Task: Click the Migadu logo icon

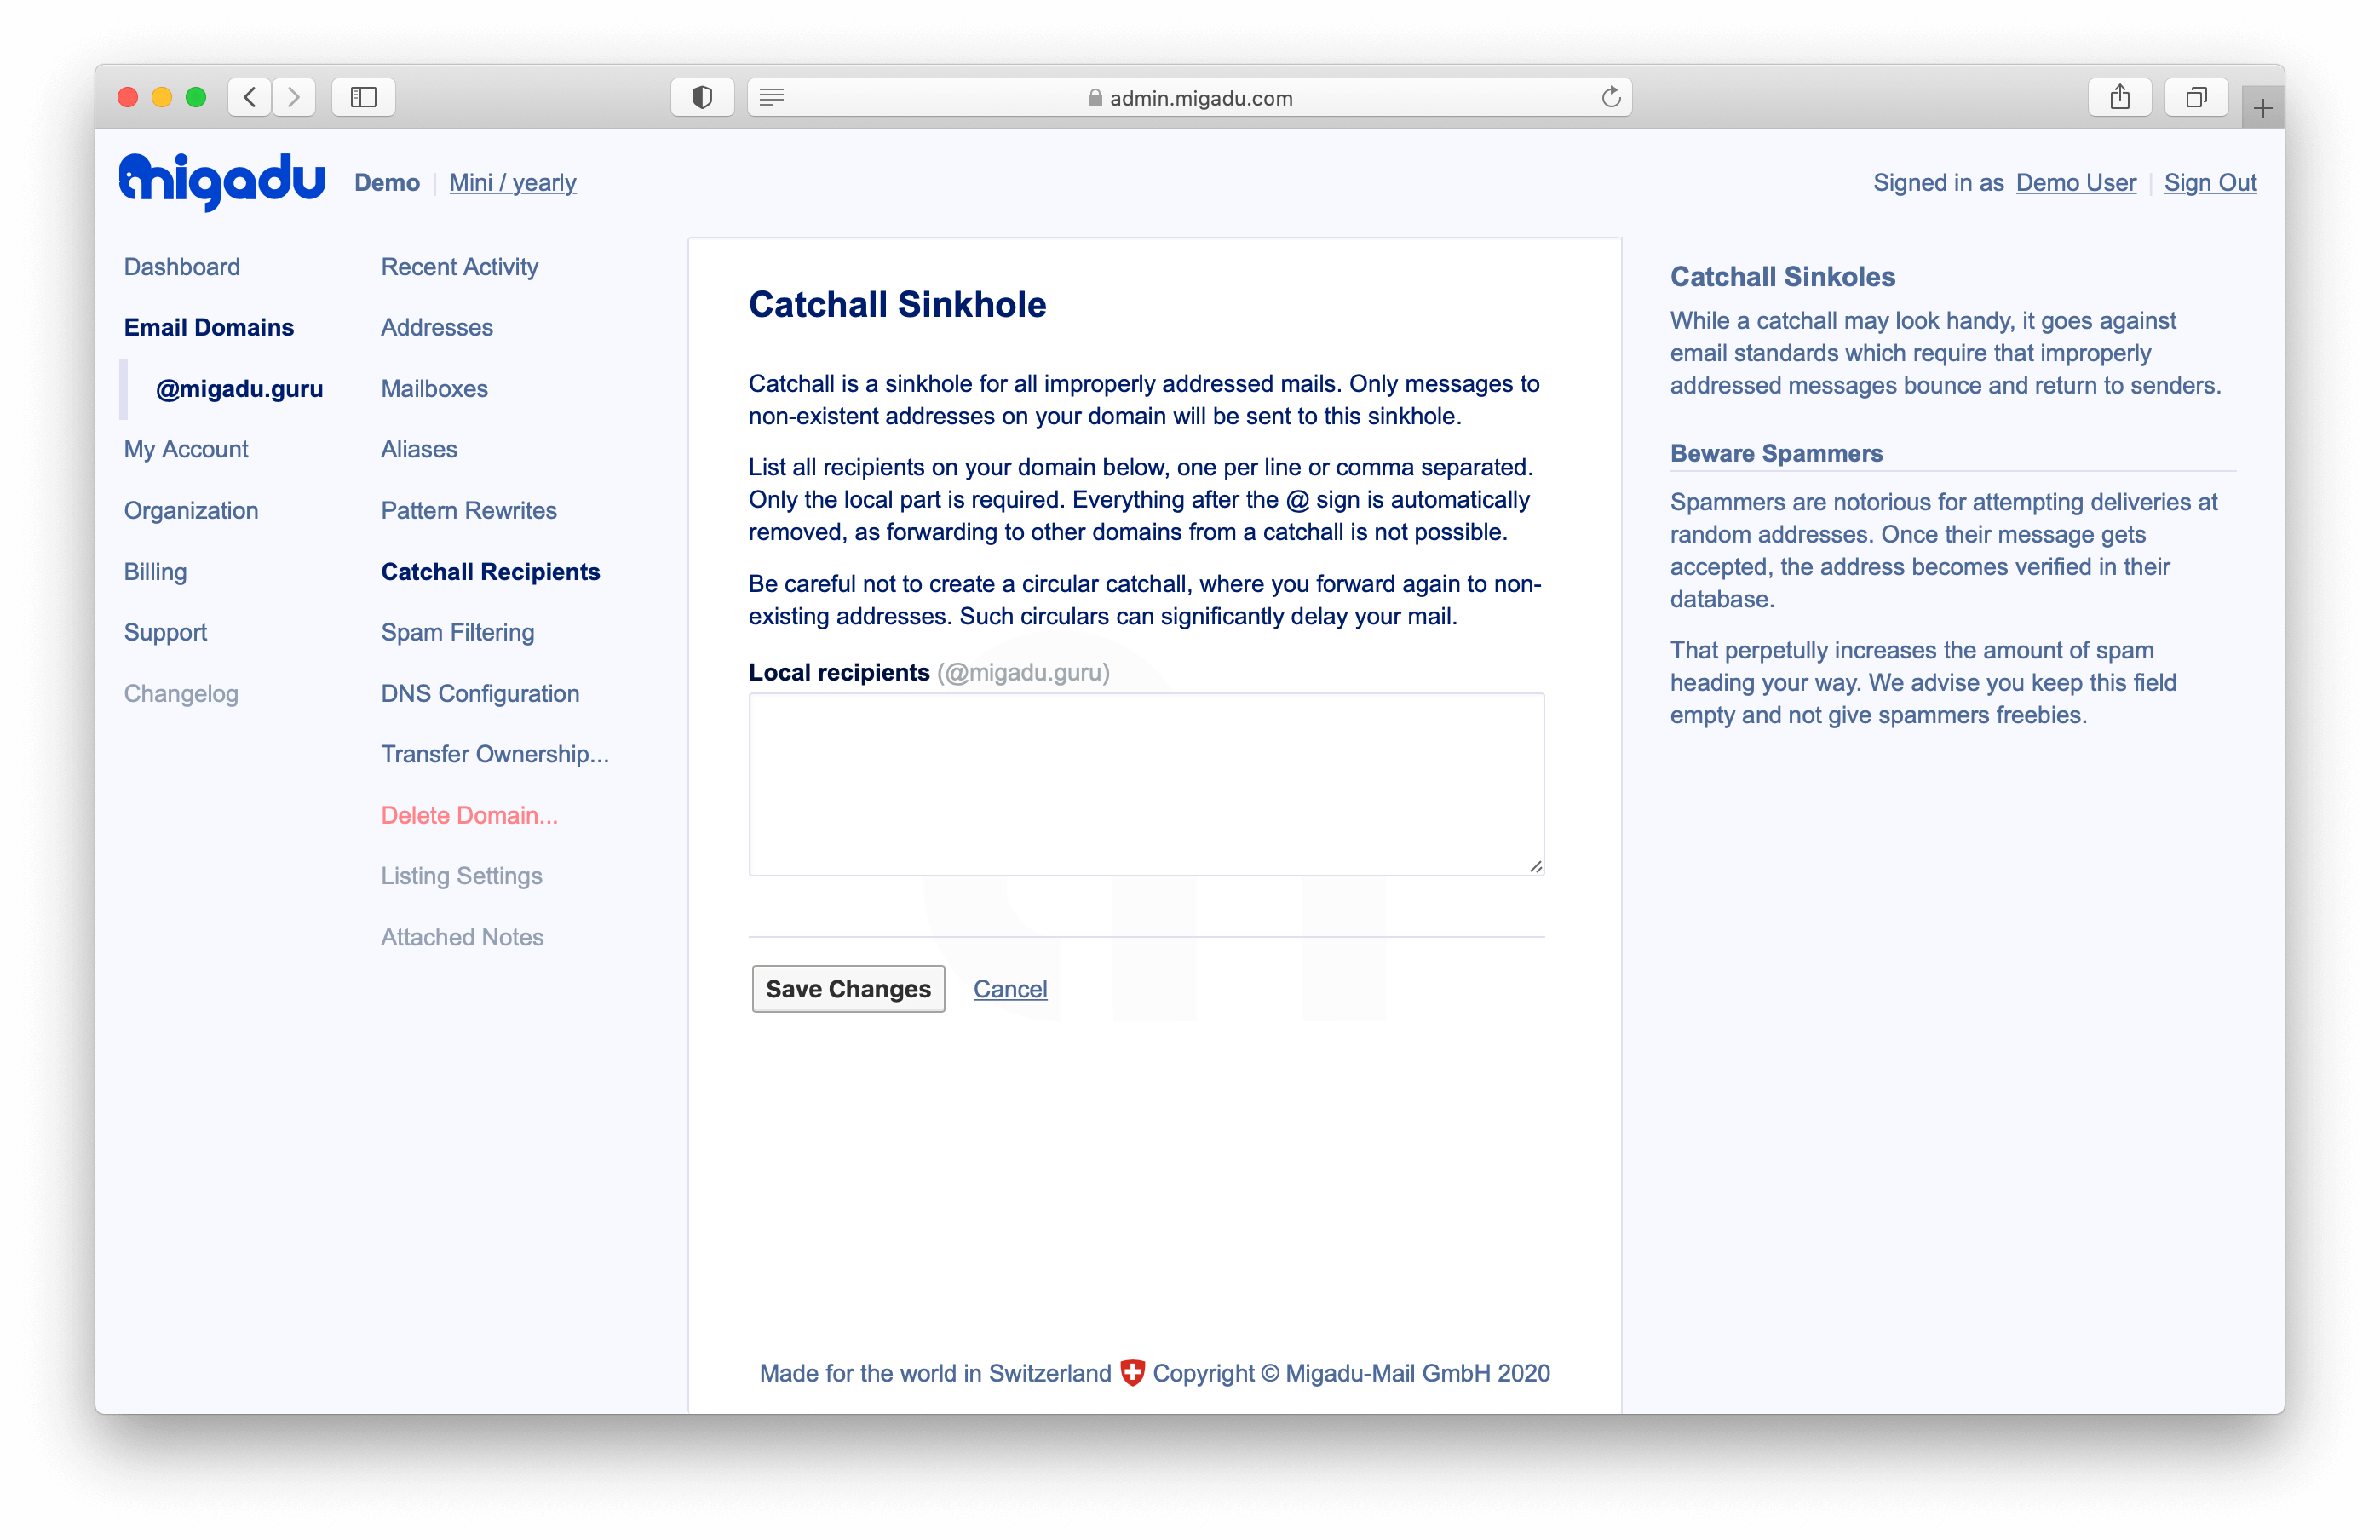Action: [x=219, y=181]
